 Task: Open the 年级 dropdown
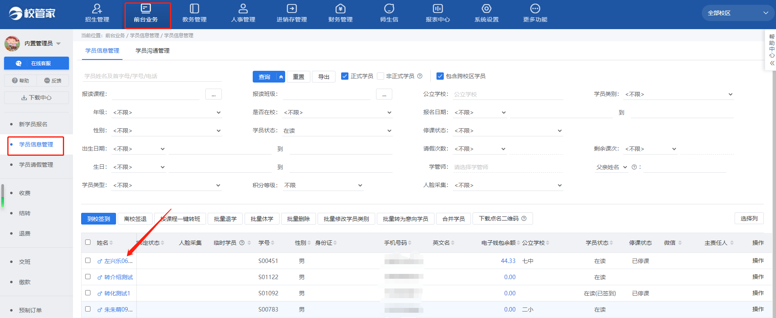click(x=167, y=112)
